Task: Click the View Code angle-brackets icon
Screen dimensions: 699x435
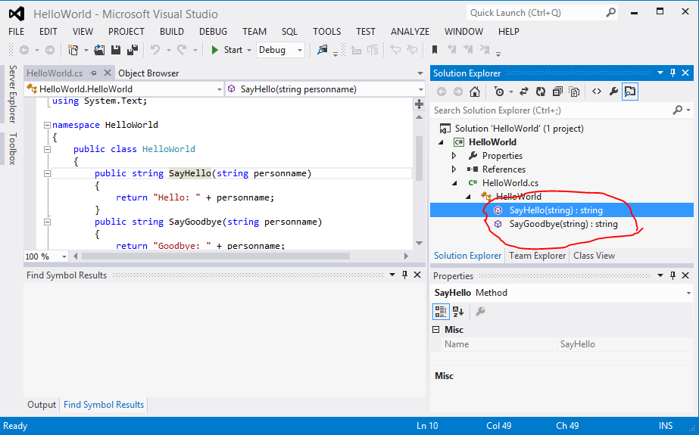Action: pyautogui.click(x=597, y=92)
